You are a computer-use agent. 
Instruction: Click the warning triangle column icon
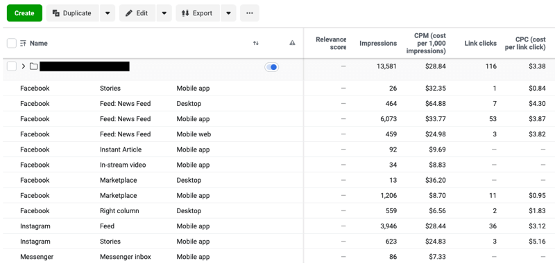point(292,43)
